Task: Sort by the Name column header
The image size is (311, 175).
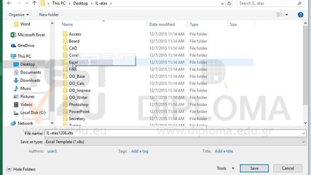Action: click(67, 24)
